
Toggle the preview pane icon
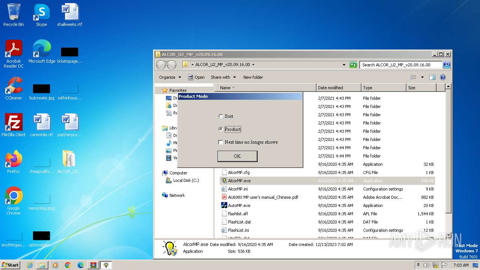tap(432, 77)
